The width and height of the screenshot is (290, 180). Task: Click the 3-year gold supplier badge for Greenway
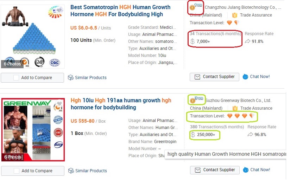coord(193,101)
